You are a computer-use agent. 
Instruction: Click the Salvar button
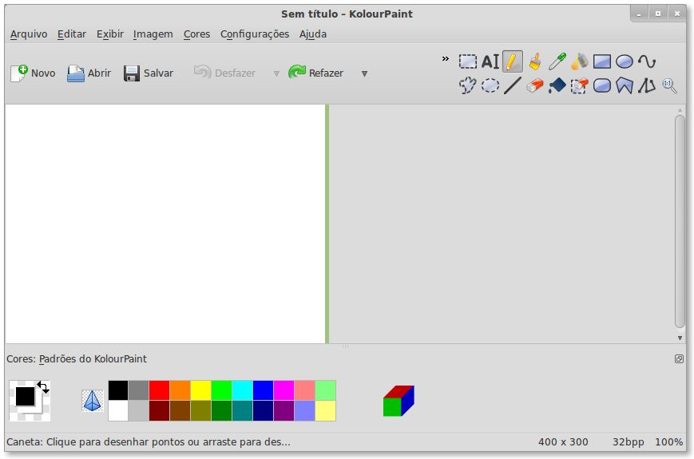point(149,73)
